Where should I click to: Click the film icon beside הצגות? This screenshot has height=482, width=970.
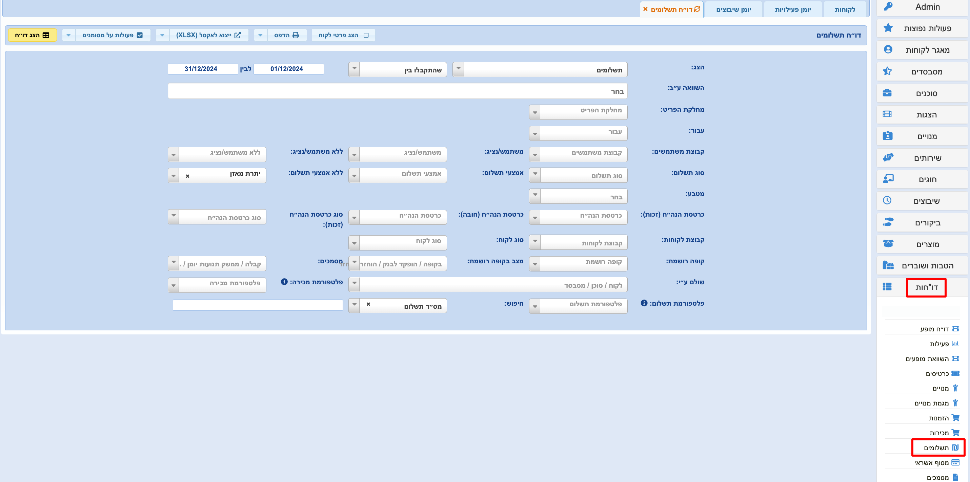click(x=888, y=114)
